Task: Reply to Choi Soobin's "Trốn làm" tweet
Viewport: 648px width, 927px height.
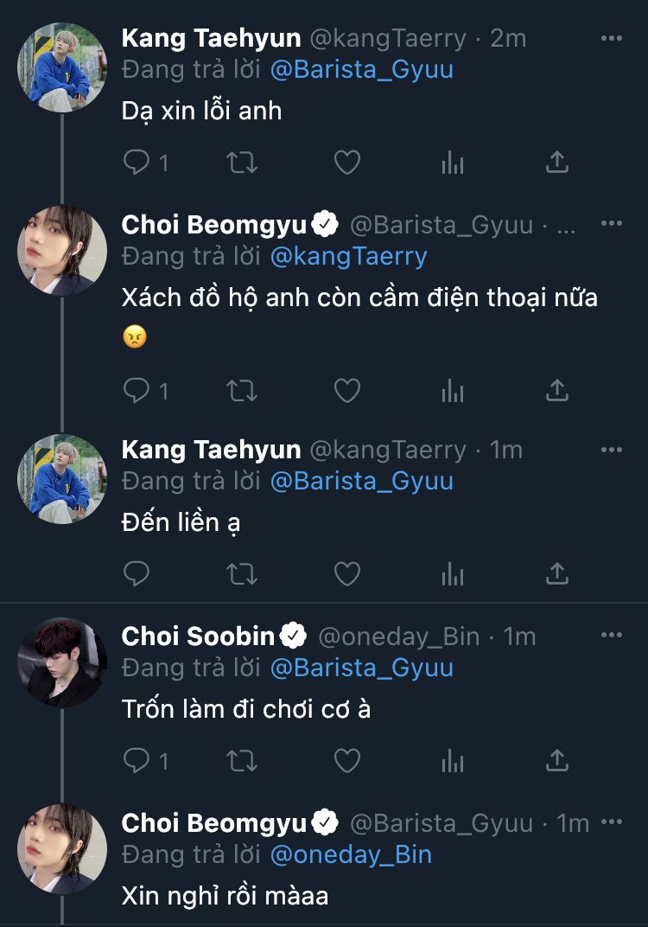Action: click(137, 760)
